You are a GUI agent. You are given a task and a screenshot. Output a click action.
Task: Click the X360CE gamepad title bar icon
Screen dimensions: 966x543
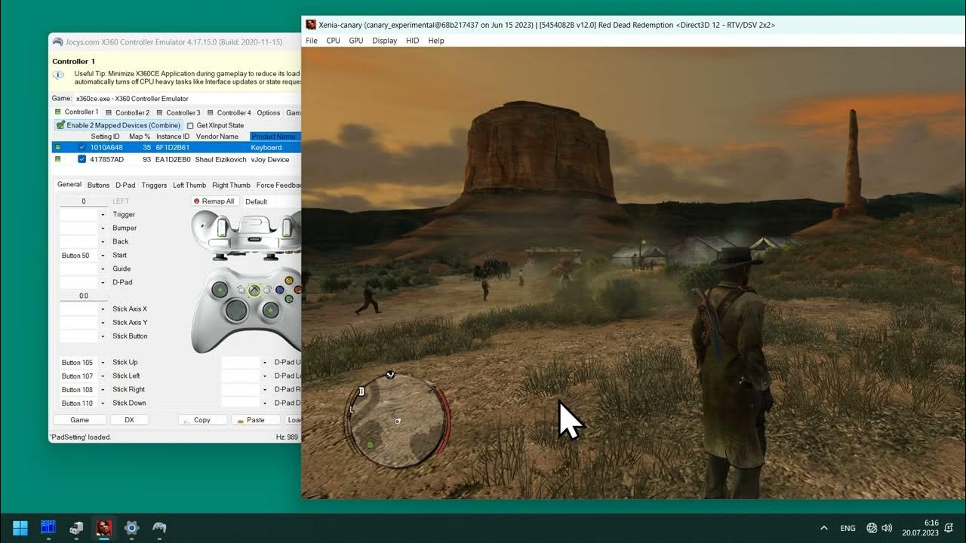pos(57,42)
